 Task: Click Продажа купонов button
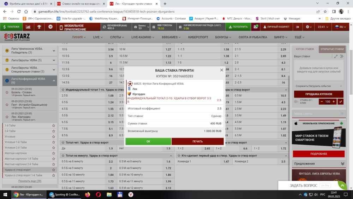click(x=318, y=94)
